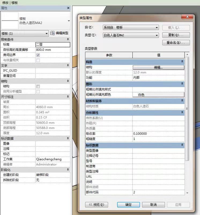Collapse the 结构 group header in Properties
Image resolution: width=200 pixels, height=215 pixels.
pos(68,81)
